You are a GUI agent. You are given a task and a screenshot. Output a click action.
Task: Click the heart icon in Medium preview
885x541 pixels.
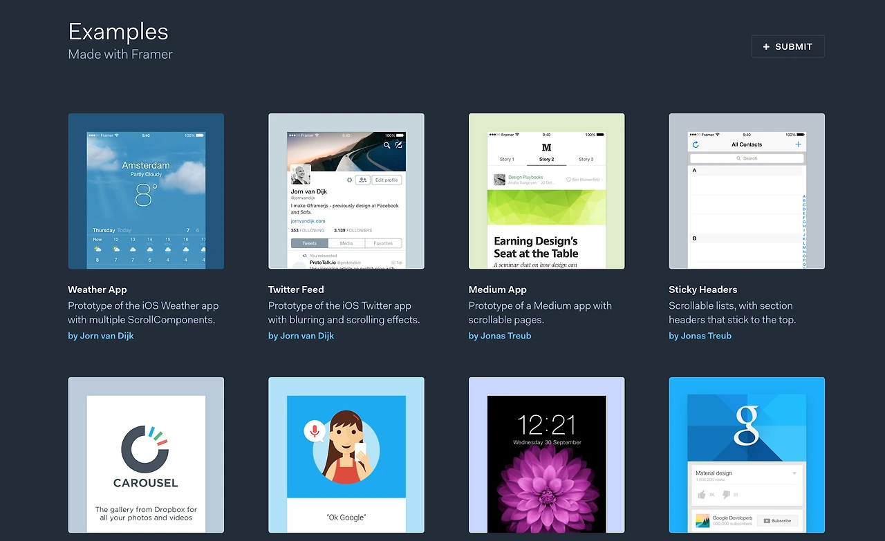point(569,180)
